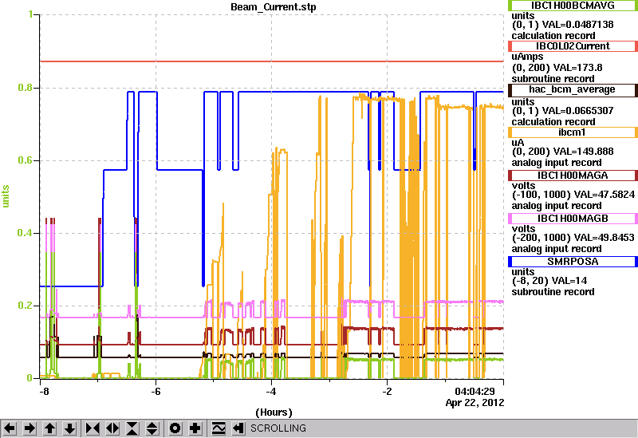The height and width of the screenshot is (438, 638).
Task: Pan the plot left with the left arrow
Action: pyautogui.click(x=10, y=428)
